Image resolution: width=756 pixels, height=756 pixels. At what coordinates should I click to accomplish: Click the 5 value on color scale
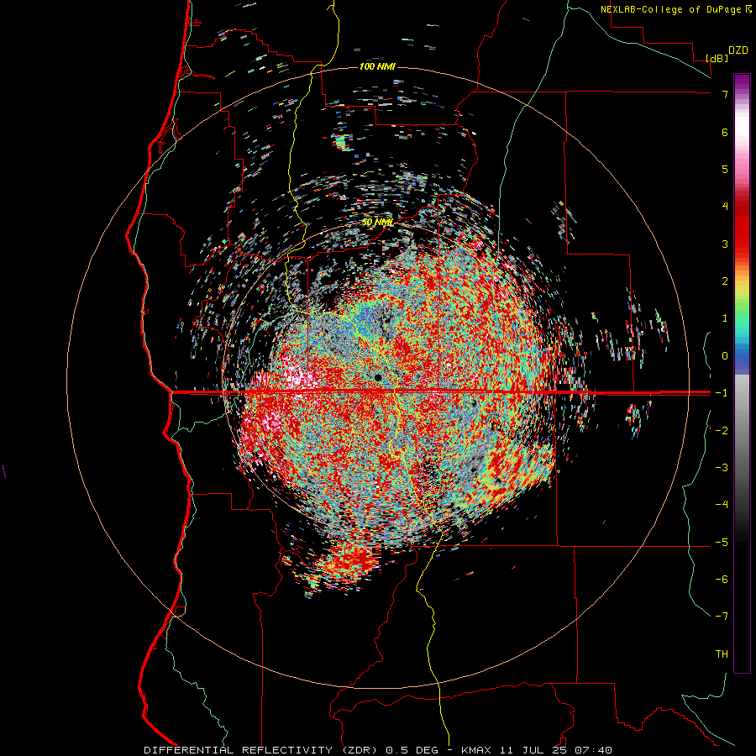coord(725,169)
